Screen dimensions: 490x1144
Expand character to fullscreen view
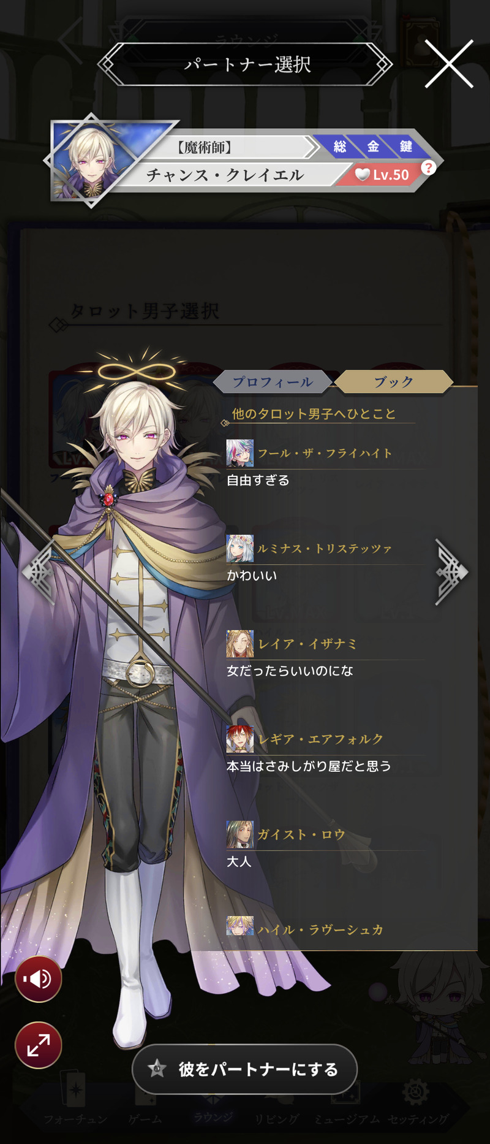tap(38, 1045)
